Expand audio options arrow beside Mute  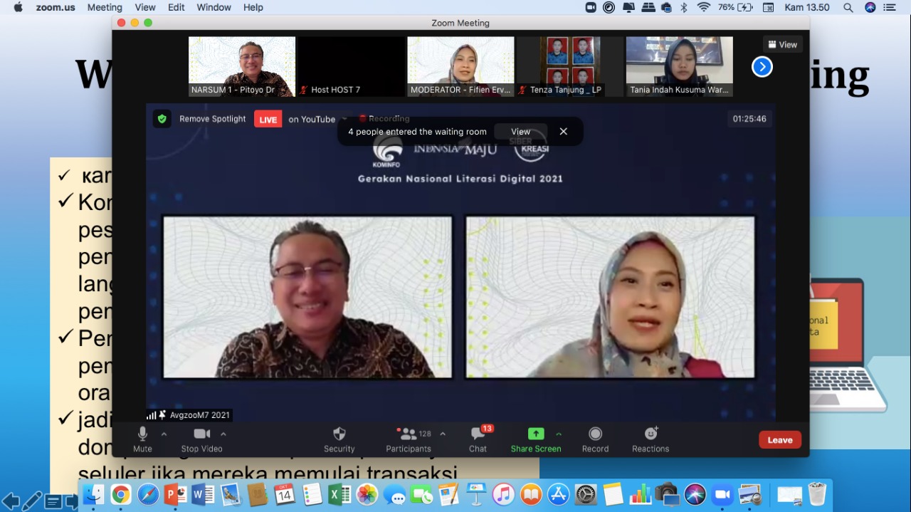tap(164, 434)
